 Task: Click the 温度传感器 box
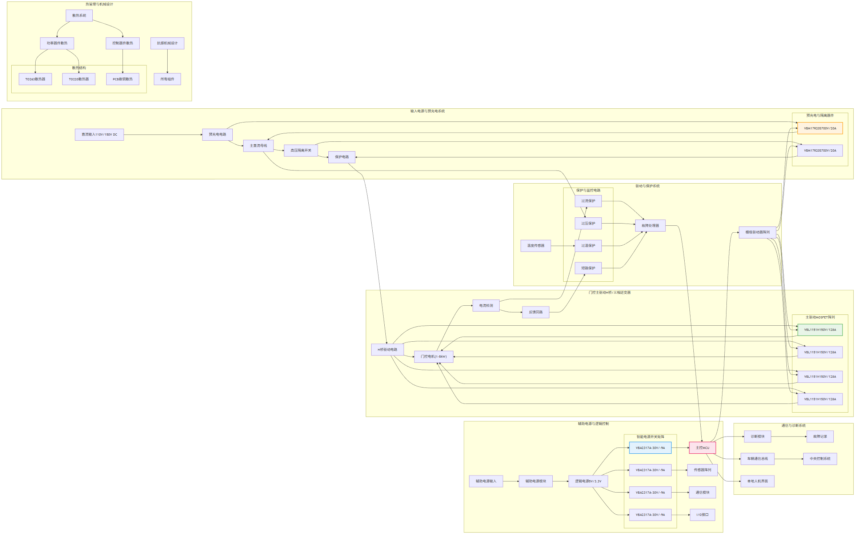536,246
